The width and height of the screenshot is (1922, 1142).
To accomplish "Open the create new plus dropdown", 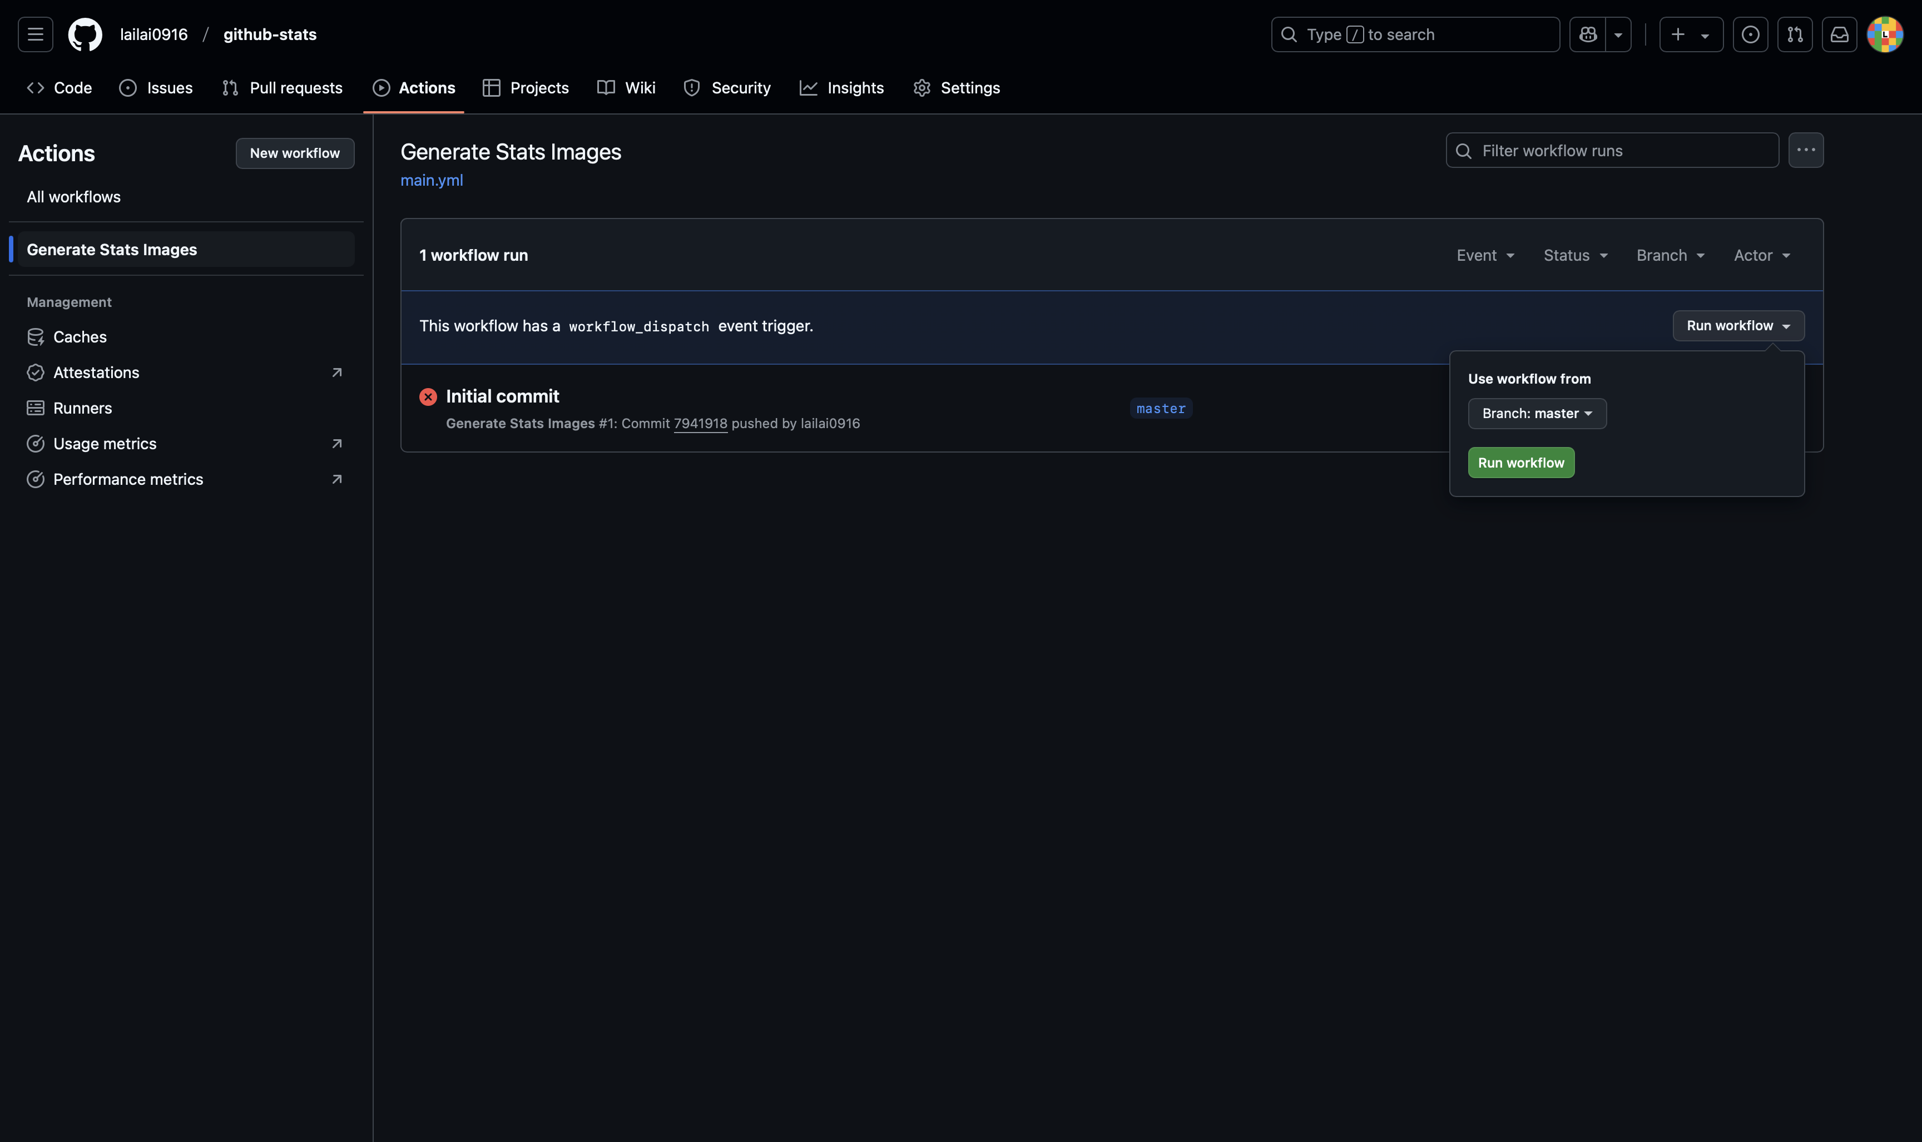I will [1690, 34].
